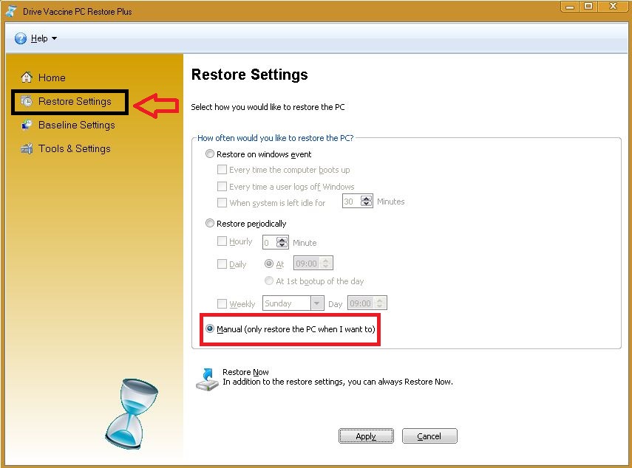Open Baseline Settings label in sidebar
The width and height of the screenshot is (632, 468).
pyautogui.click(x=77, y=125)
